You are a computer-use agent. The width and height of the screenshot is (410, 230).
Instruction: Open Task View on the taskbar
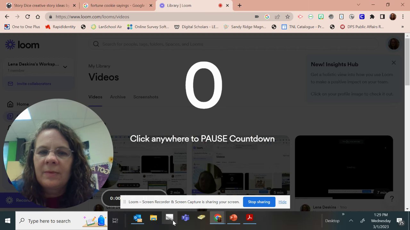[115, 221]
